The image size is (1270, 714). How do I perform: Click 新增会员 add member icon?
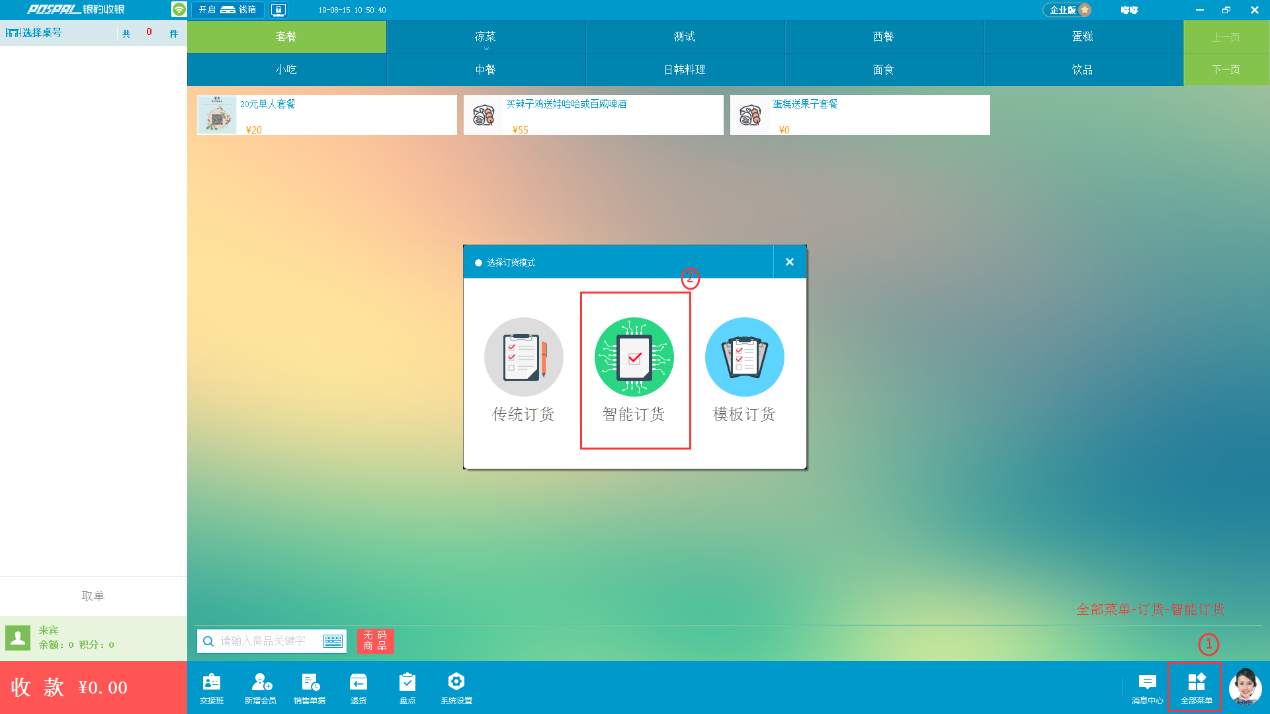pyautogui.click(x=261, y=688)
